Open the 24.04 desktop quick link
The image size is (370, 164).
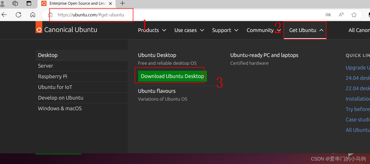358,78
